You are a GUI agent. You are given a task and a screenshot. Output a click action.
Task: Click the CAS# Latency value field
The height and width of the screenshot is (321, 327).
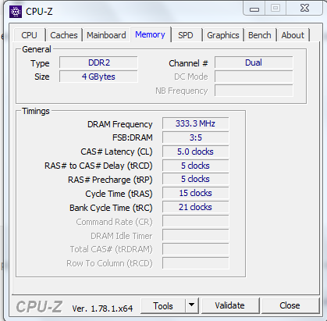tap(196, 152)
